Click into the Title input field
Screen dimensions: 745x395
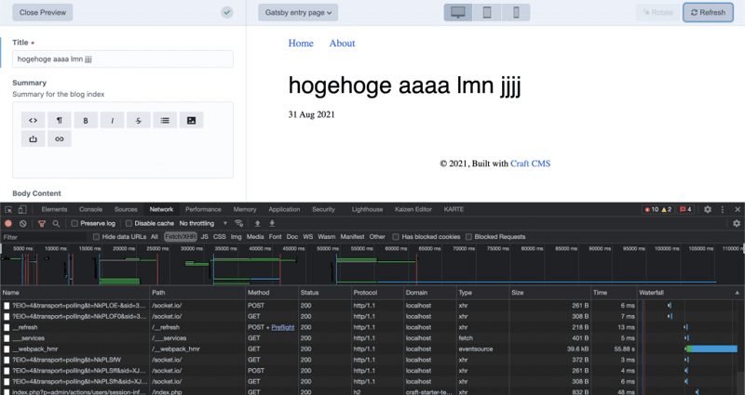pyautogui.click(x=123, y=59)
